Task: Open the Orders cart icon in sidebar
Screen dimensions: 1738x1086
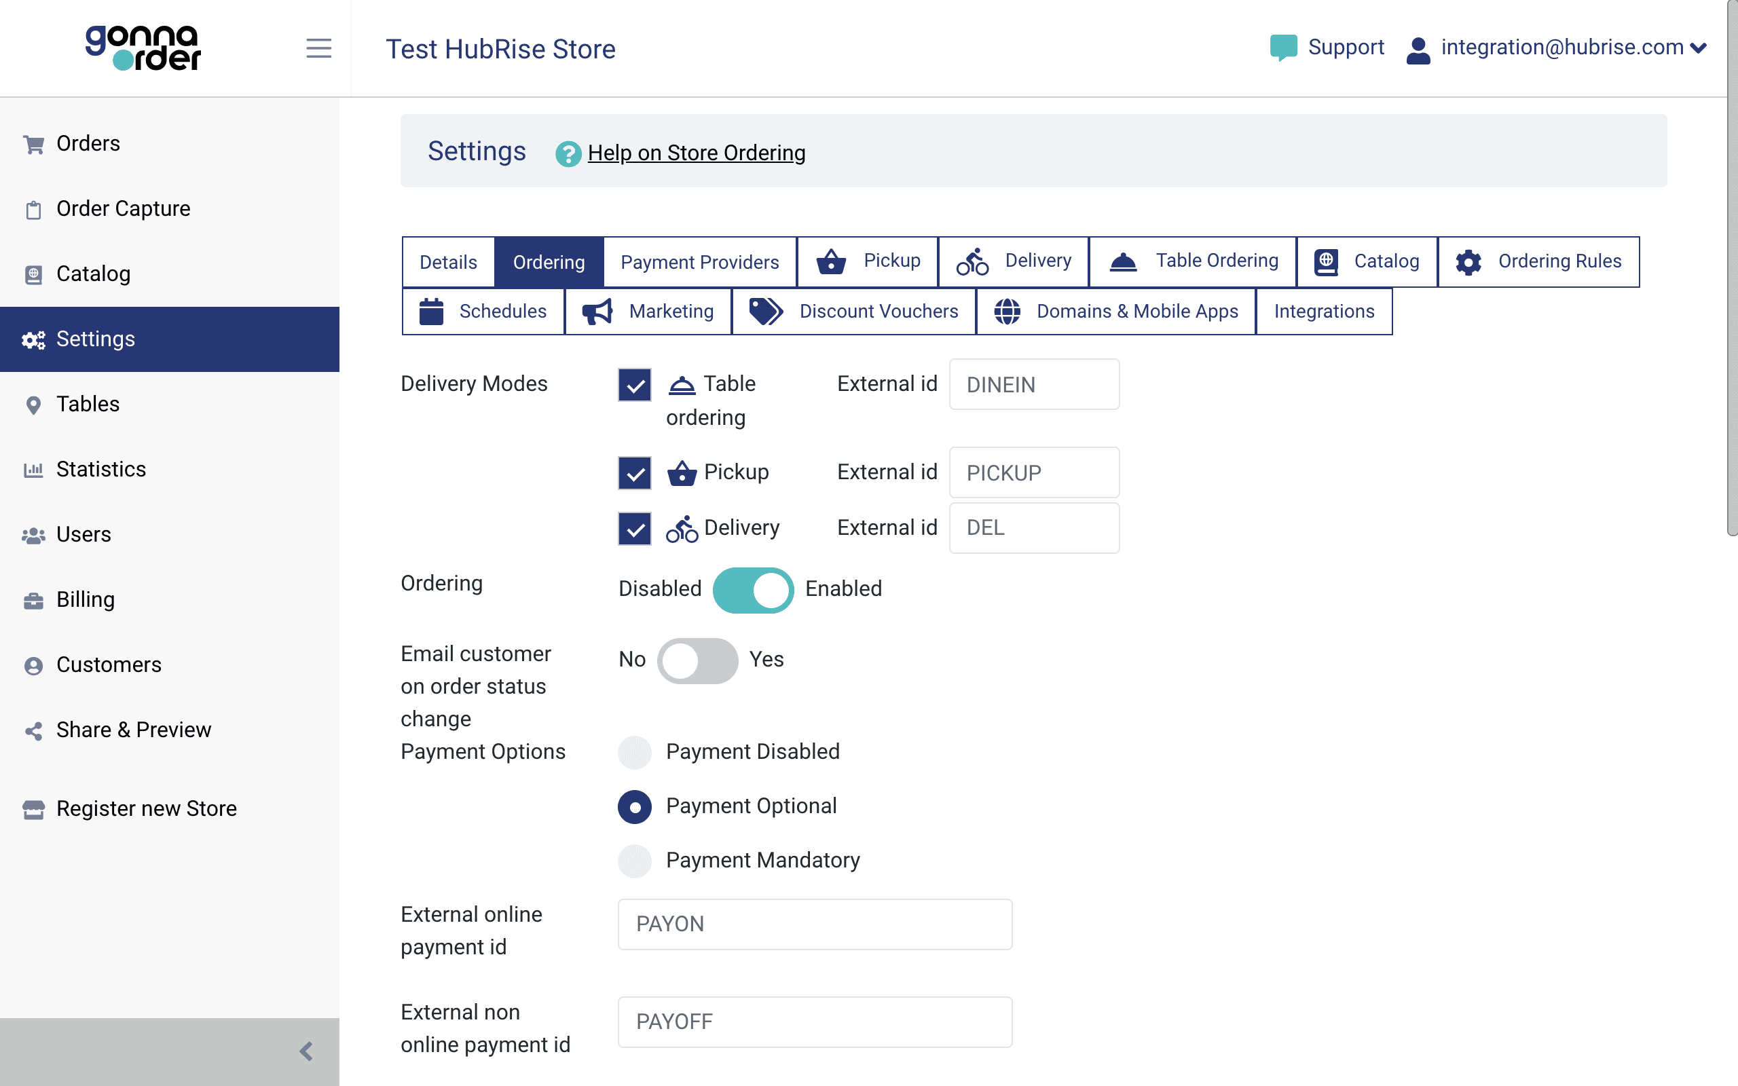Action: [34, 143]
